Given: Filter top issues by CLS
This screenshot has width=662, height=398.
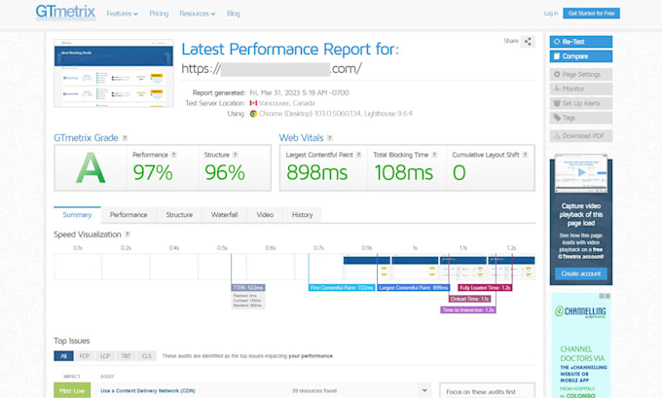Looking at the screenshot, I should 146,356.
